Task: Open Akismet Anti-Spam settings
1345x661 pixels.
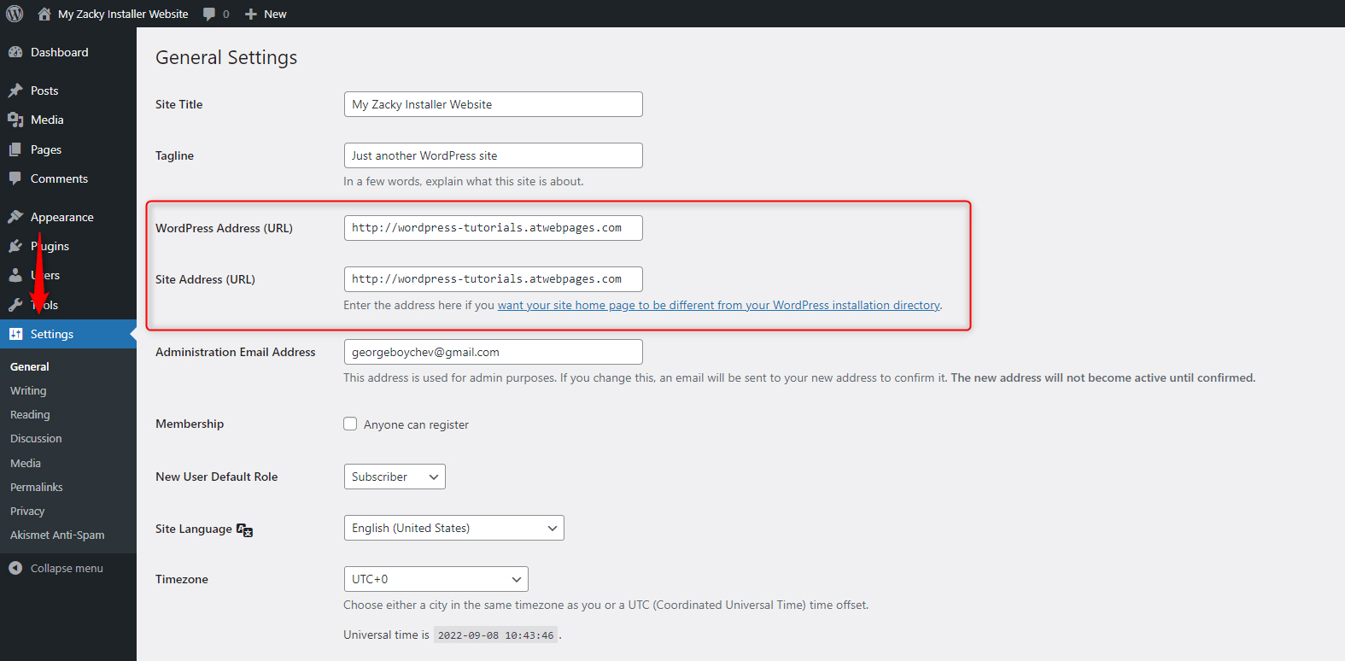Action: click(x=57, y=535)
